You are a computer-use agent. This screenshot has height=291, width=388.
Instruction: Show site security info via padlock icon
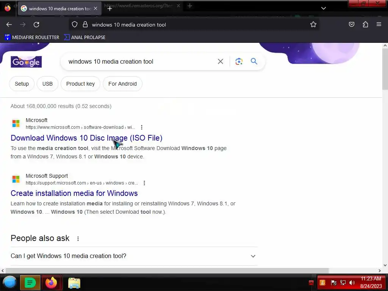tap(85, 25)
